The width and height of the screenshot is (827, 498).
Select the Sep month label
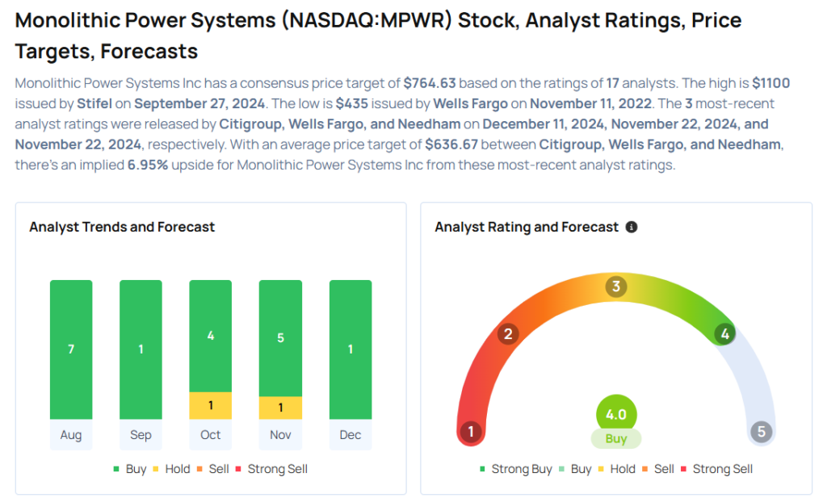click(141, 435)
